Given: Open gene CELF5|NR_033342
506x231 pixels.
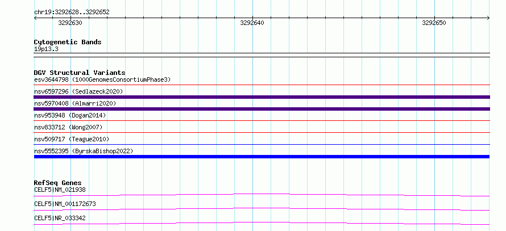Looking at the screenshot, I should [x=60, y=218].
